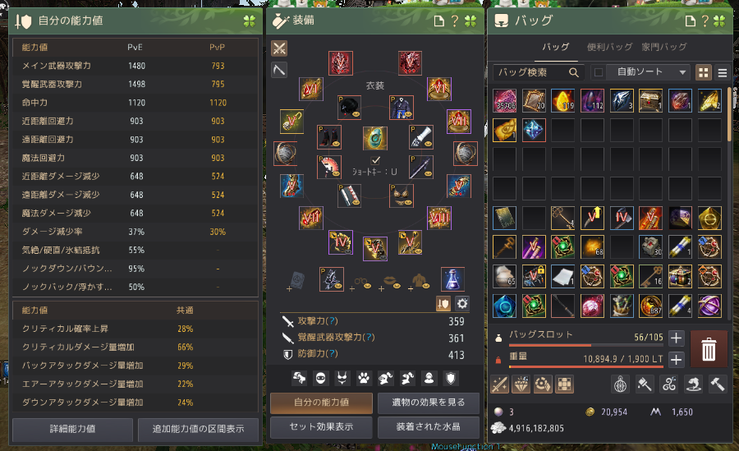Click the search magnifier in bag search

click(x=574, y=72)
